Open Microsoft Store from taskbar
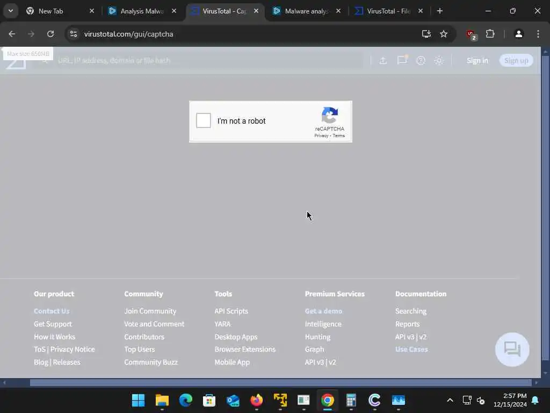The width and height of the screenshot is (550, 413). 209,400
